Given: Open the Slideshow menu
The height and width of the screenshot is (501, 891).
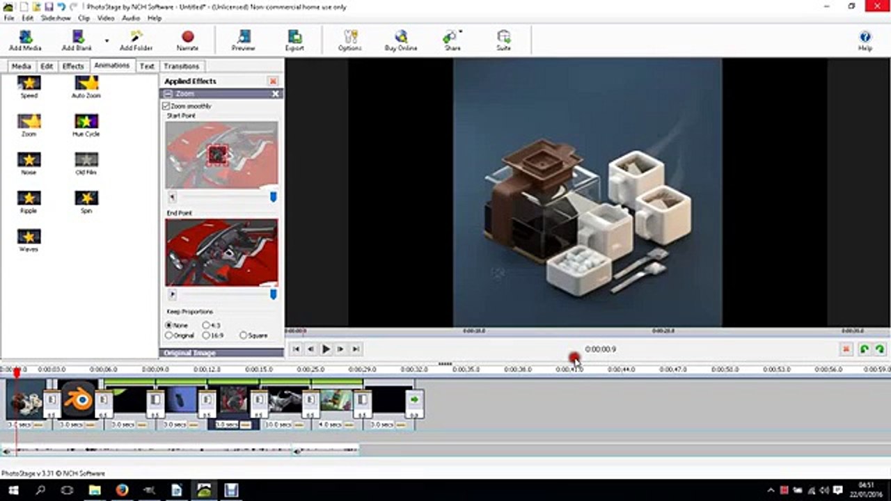Looking at the screenshot, I should [55, 18].
